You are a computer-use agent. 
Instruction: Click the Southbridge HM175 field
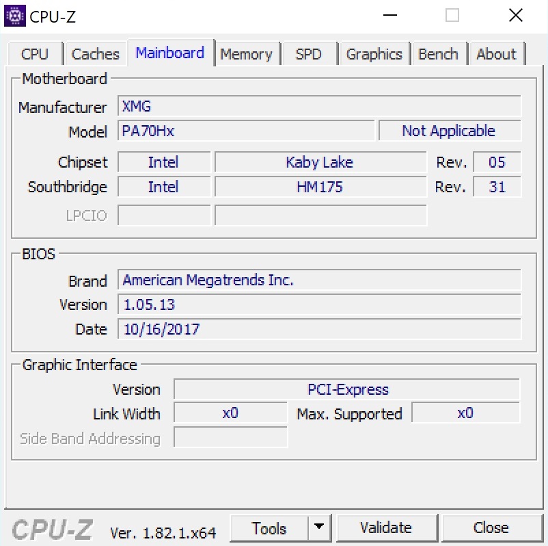point(320,187)
